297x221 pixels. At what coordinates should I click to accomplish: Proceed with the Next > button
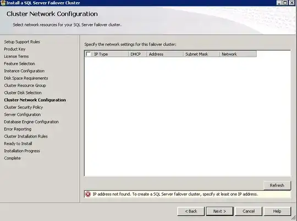pyautogui.click(x=219, y=211)
